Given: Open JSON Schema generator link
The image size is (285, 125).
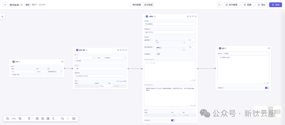Looking at the screenshot, I should point(121,81).
